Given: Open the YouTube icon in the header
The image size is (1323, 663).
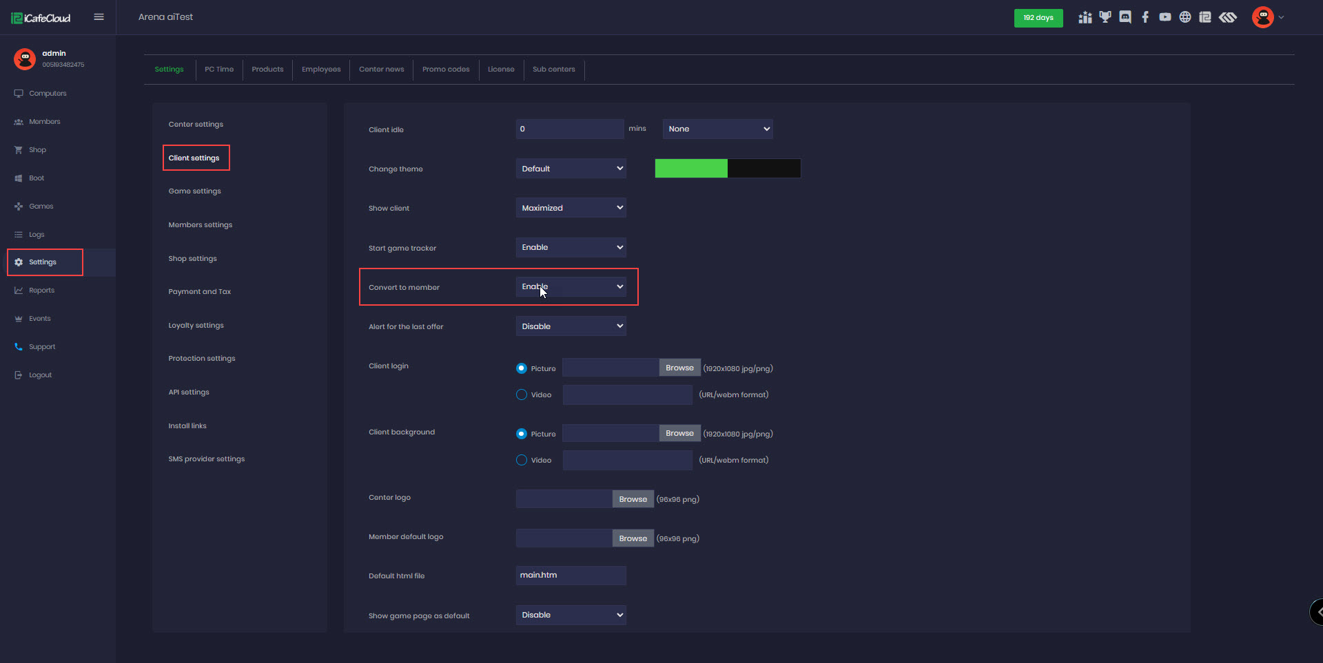Looking at the screenshot, I should pyautogui.click(x=1165, y=17).
